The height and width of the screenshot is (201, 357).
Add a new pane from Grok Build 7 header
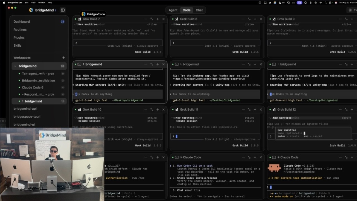point(158,19)
